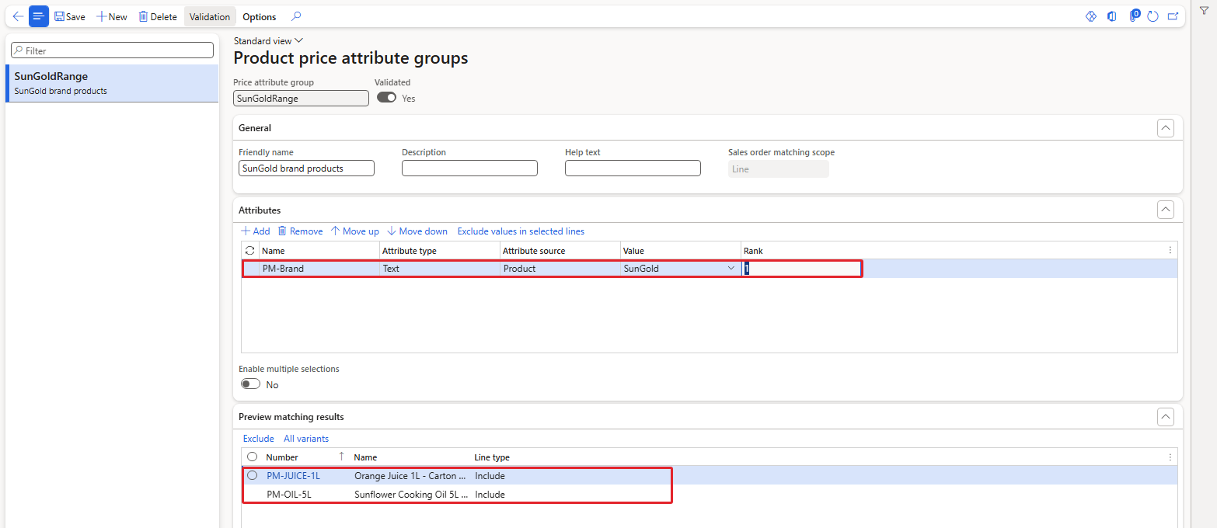This screenshot has height=528, width=1217.
Task: Remove the selected attribute
Action: pos(300,231)
